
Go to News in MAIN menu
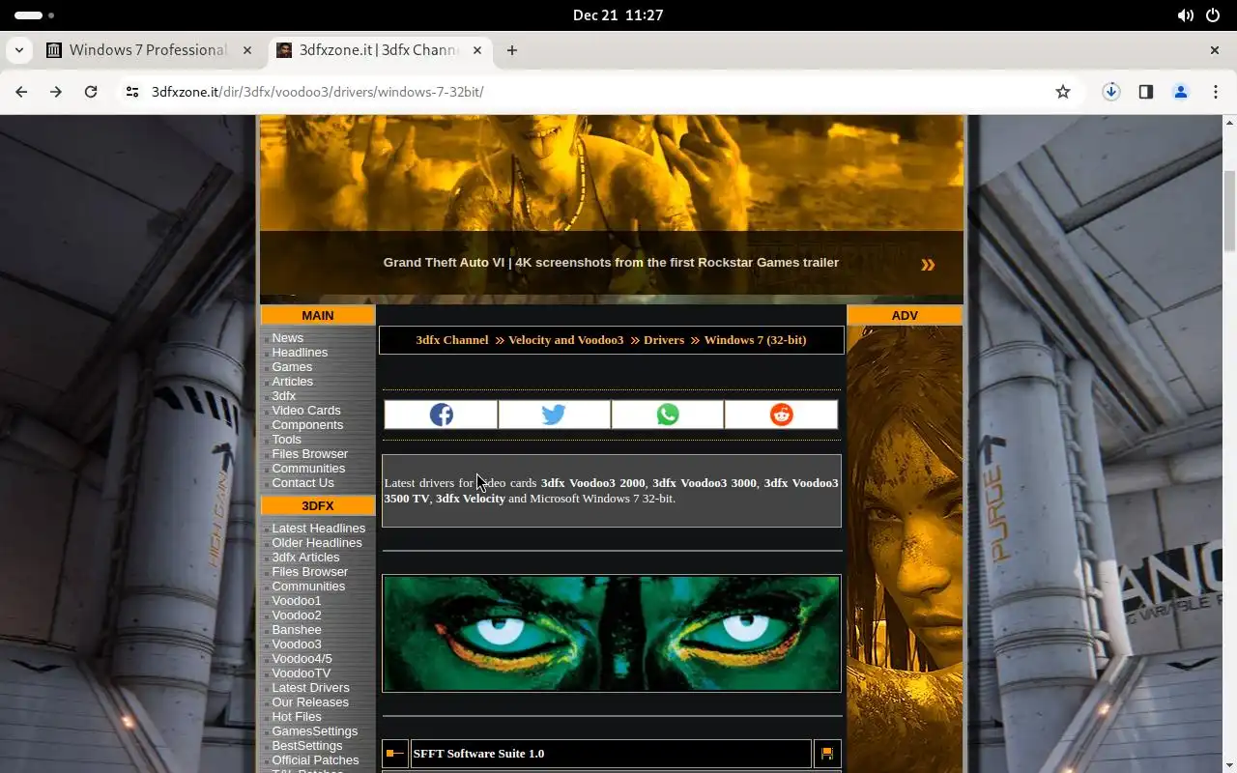point(287,338)
